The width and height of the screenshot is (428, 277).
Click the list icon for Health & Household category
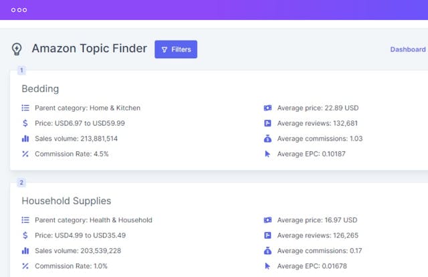25,220
